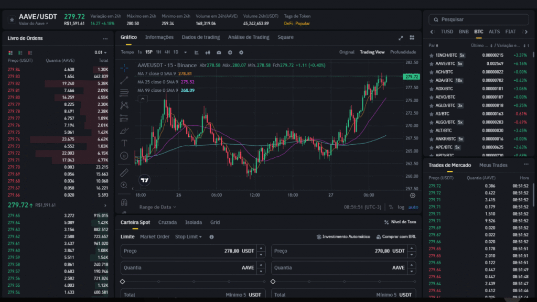Open the Informações tab

click(x=159, y=37)
